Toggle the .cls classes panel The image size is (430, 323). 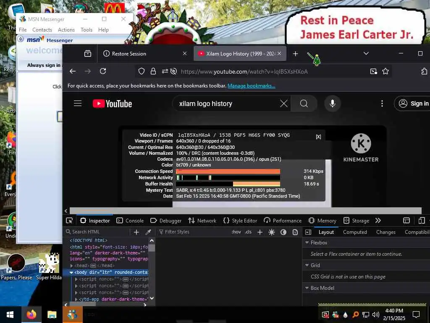tap(248, 232)
